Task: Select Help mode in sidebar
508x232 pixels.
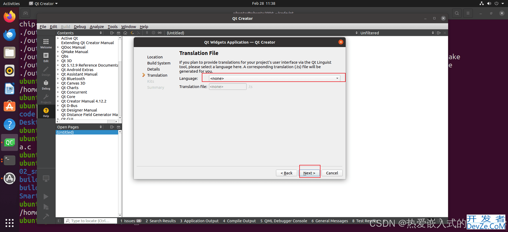Action: (x=46, y=112)
